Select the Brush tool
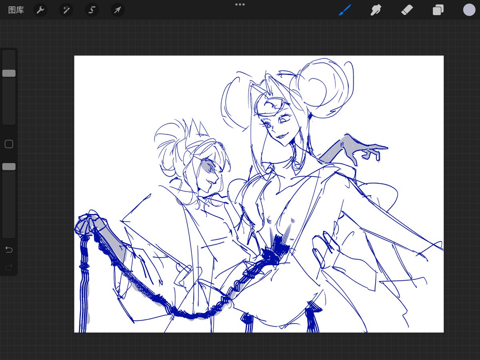Viewport: 480px width, 360px height. (x=344, y=10)
